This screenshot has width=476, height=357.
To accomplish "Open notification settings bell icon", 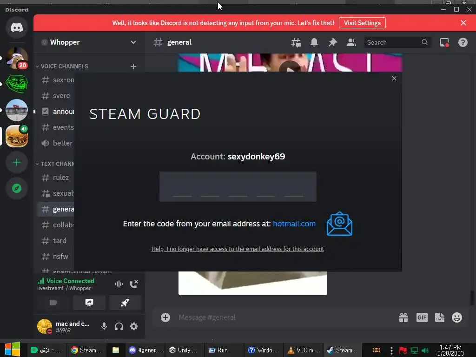I will [314, 42].
